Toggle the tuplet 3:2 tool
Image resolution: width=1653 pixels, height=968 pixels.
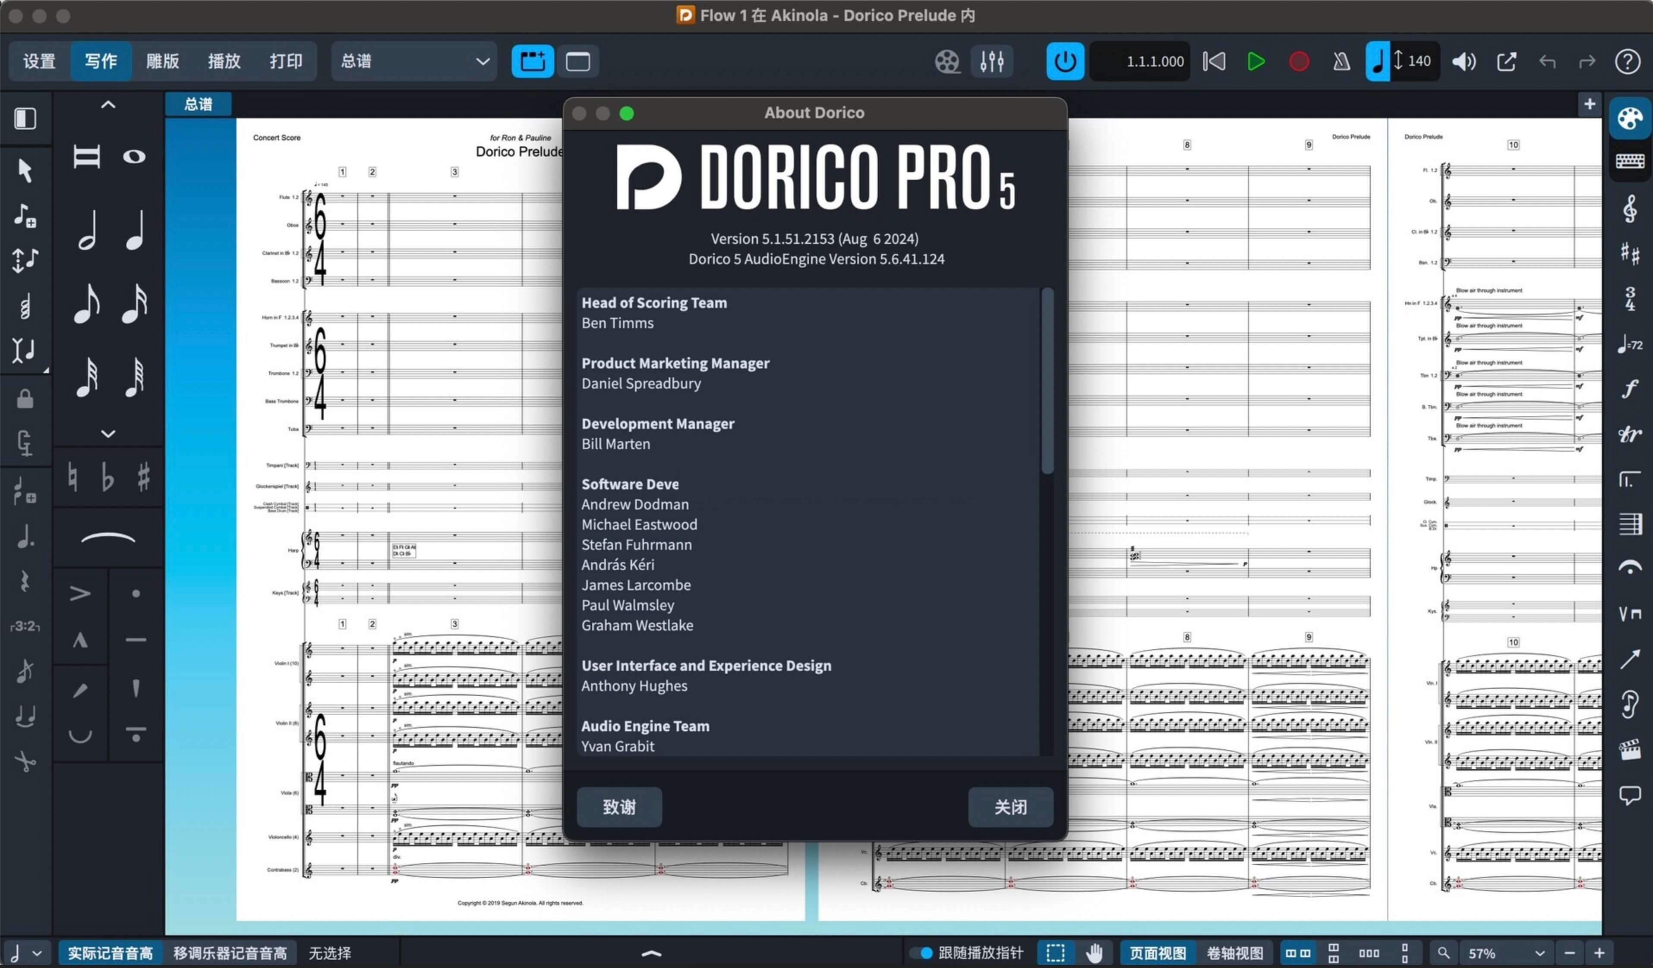[x=25, y=627]
